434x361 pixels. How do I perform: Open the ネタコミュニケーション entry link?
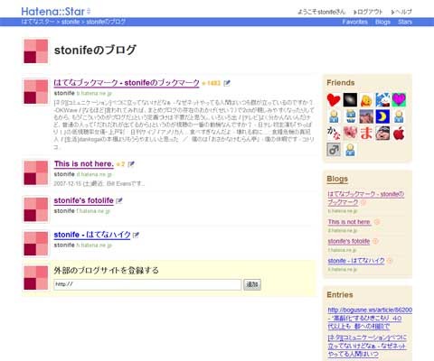pos(367,346)
